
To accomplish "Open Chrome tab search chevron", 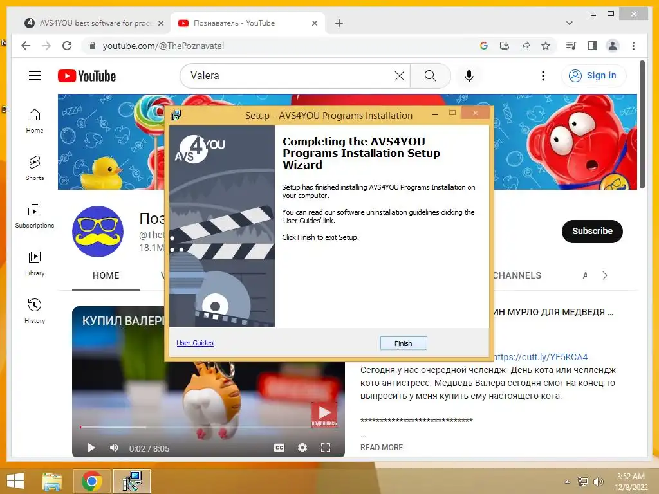I will point(569,23).
